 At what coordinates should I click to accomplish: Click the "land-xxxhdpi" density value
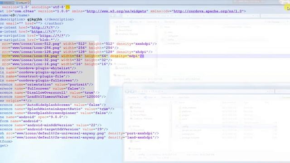pyautogui.click(x=140, y=137)
